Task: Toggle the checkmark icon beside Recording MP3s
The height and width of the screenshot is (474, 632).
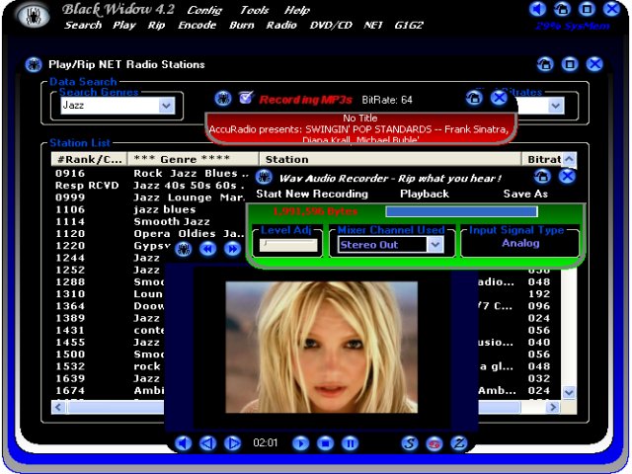Action: [x=246, y=97]
